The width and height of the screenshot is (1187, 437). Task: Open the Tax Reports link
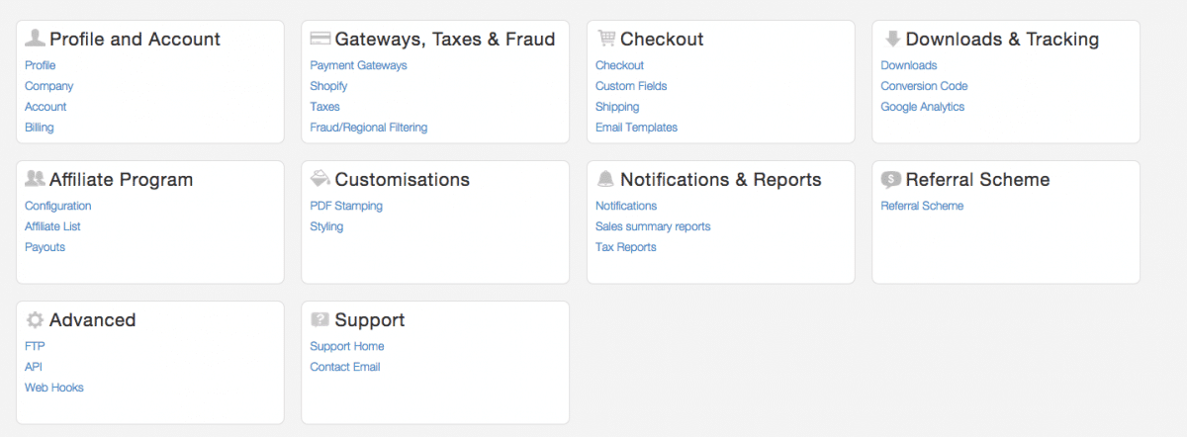click(625, 247)
